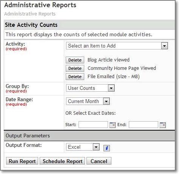This screenshot has width=179, height=174.
Task: Cancel the report form
Action: click(99, 161)
